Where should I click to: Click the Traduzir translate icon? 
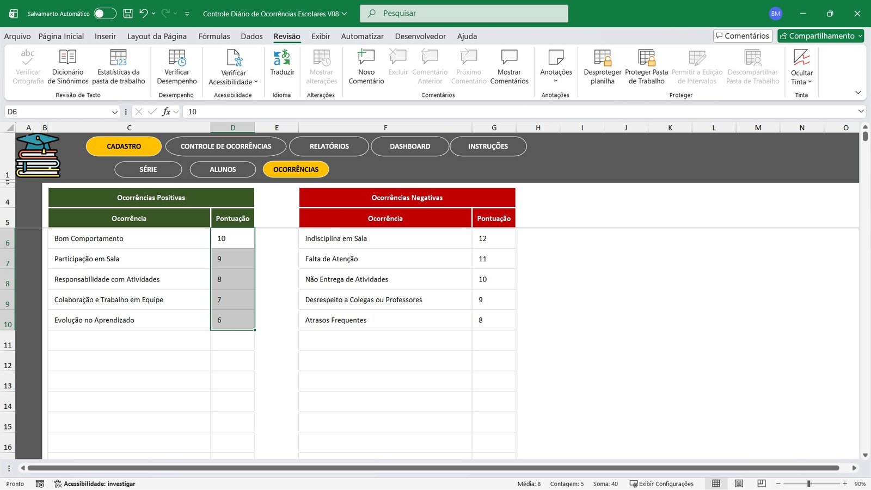coord(282,58)
